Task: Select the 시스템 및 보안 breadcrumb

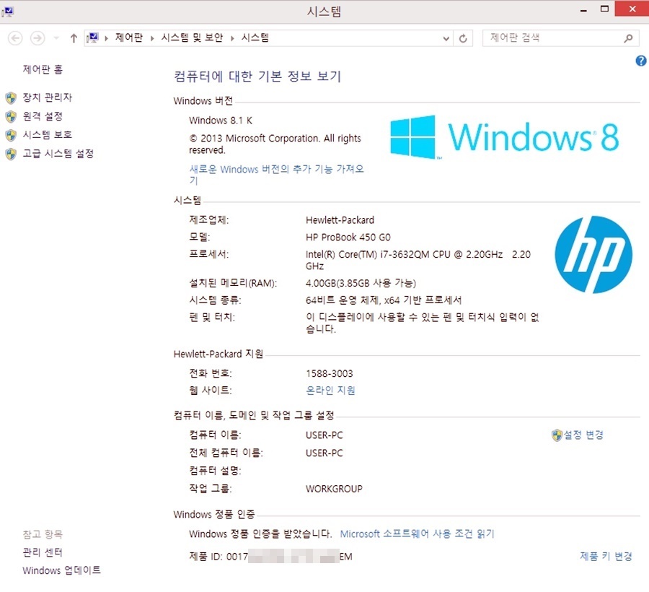Action: [192, 38]
